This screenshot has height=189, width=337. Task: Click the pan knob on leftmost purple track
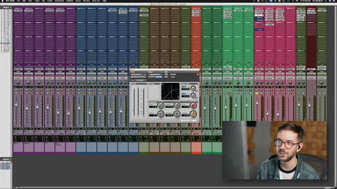18,83
